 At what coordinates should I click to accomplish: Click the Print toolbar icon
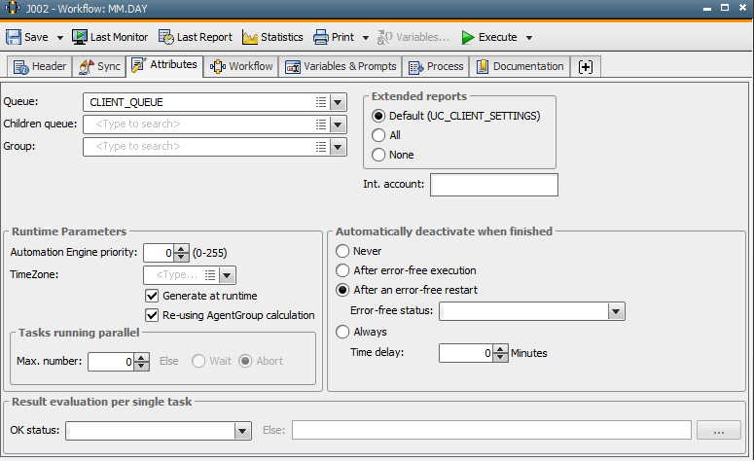click(322, 37)
